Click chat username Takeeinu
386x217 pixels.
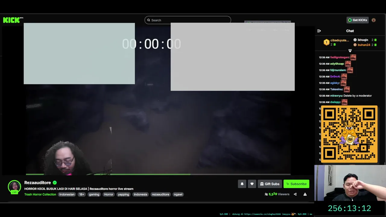click(x=337, y=89)
